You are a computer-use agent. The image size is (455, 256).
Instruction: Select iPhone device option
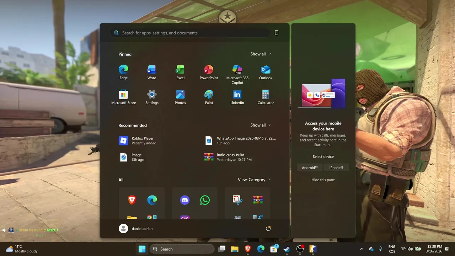coord(336,167)
